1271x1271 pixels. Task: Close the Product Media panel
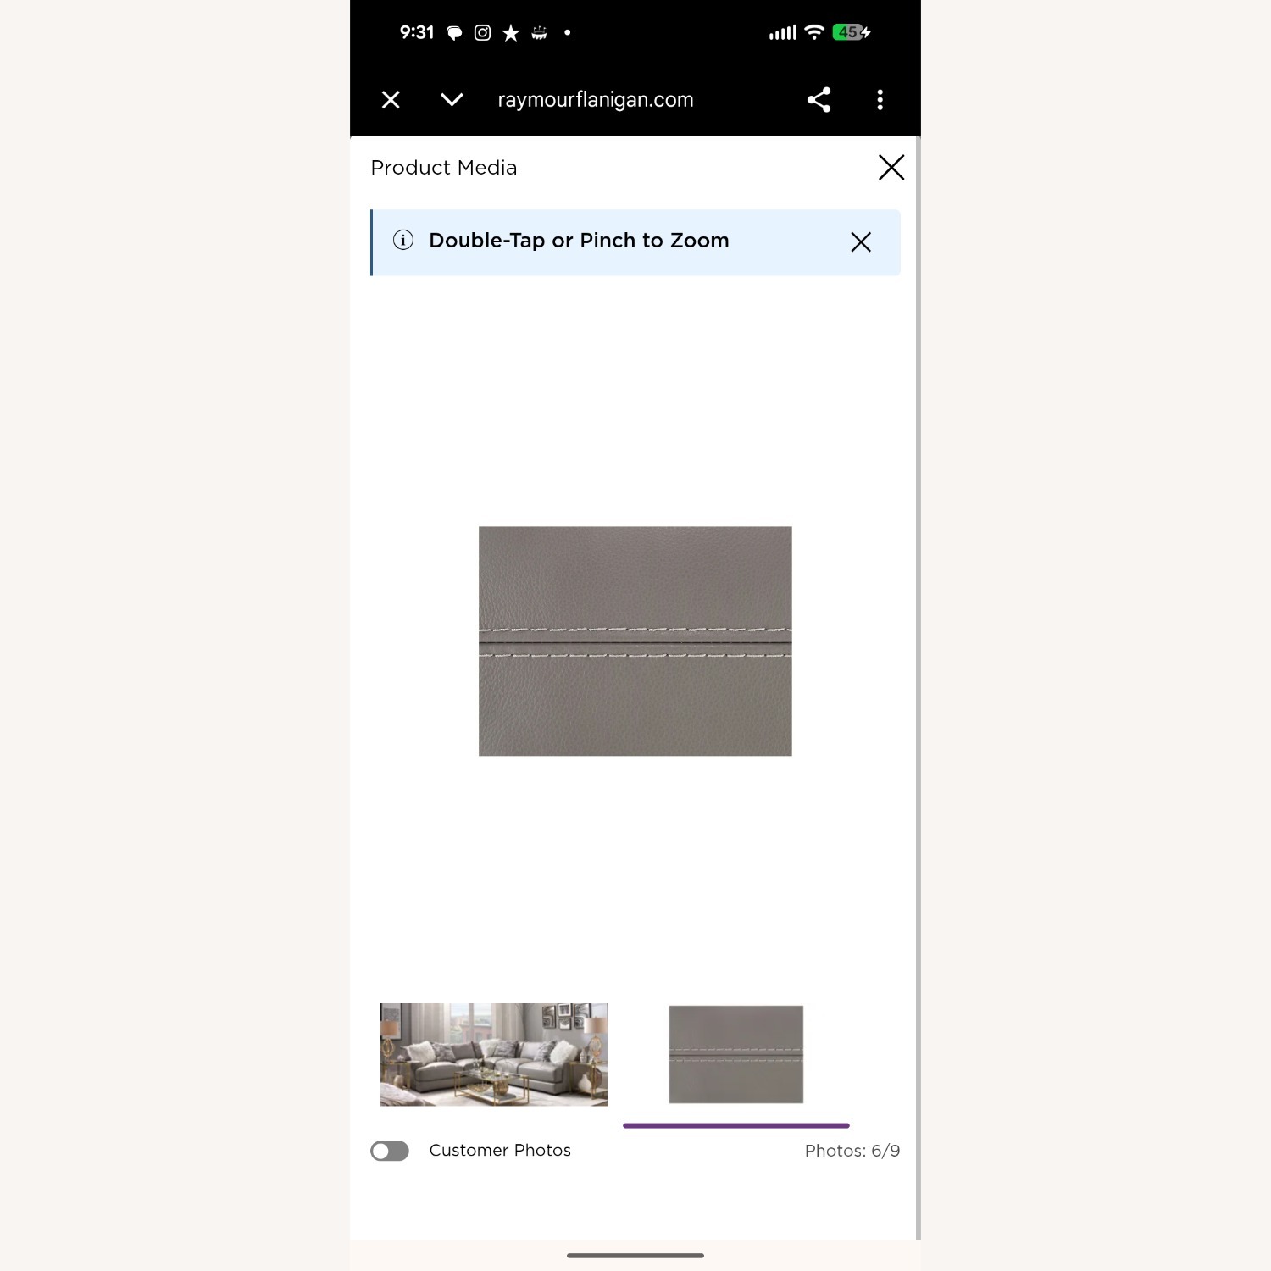tap(891, 167)
